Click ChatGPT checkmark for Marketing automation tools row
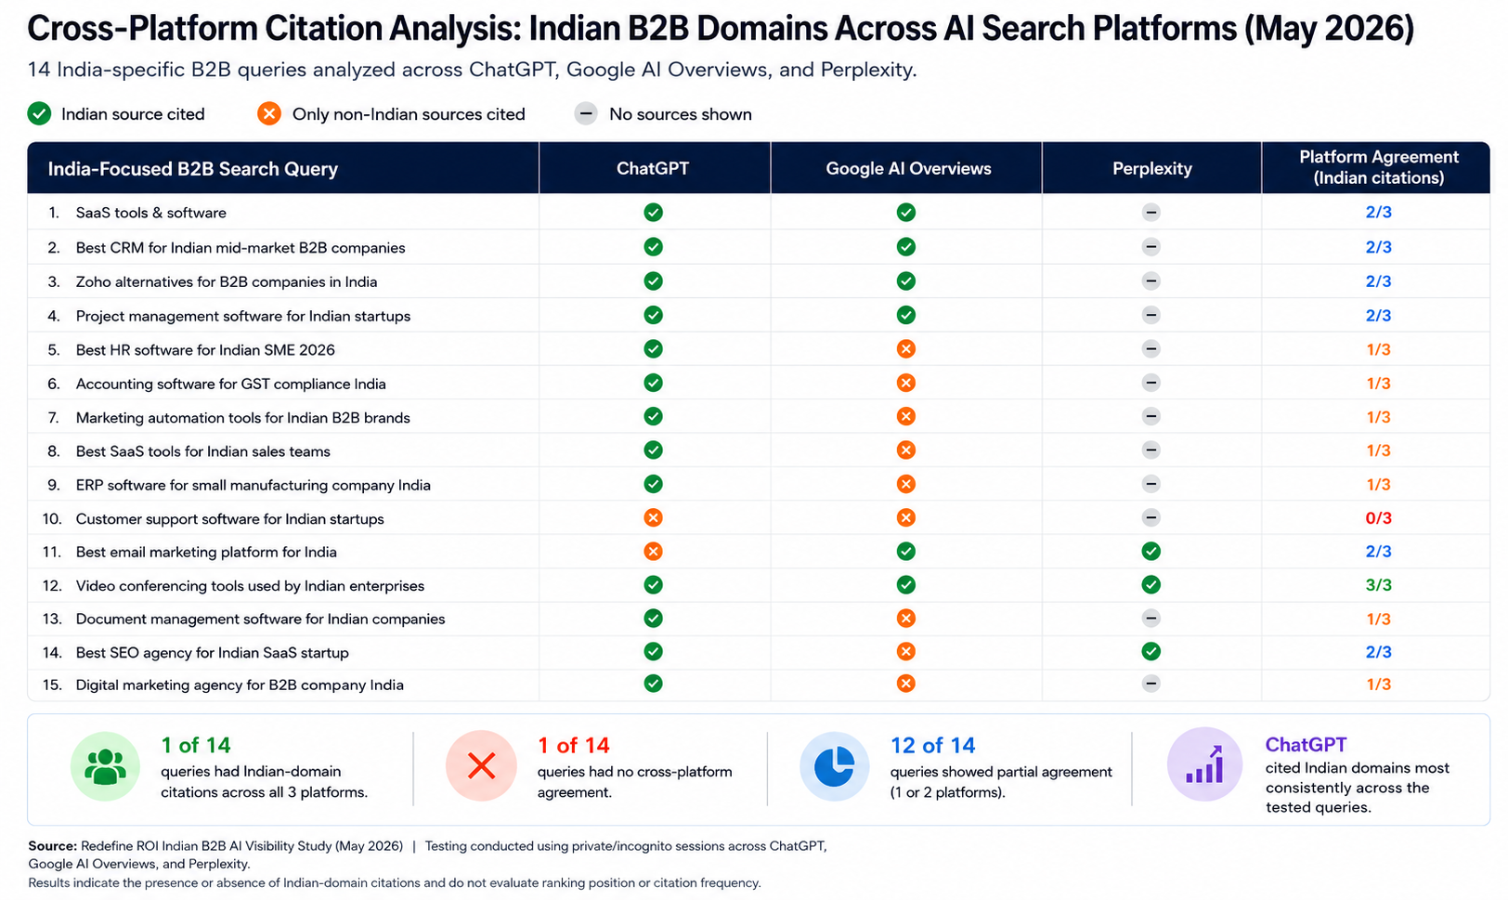The height and width of the screenshot is (900, 1508). coord(654,416)
